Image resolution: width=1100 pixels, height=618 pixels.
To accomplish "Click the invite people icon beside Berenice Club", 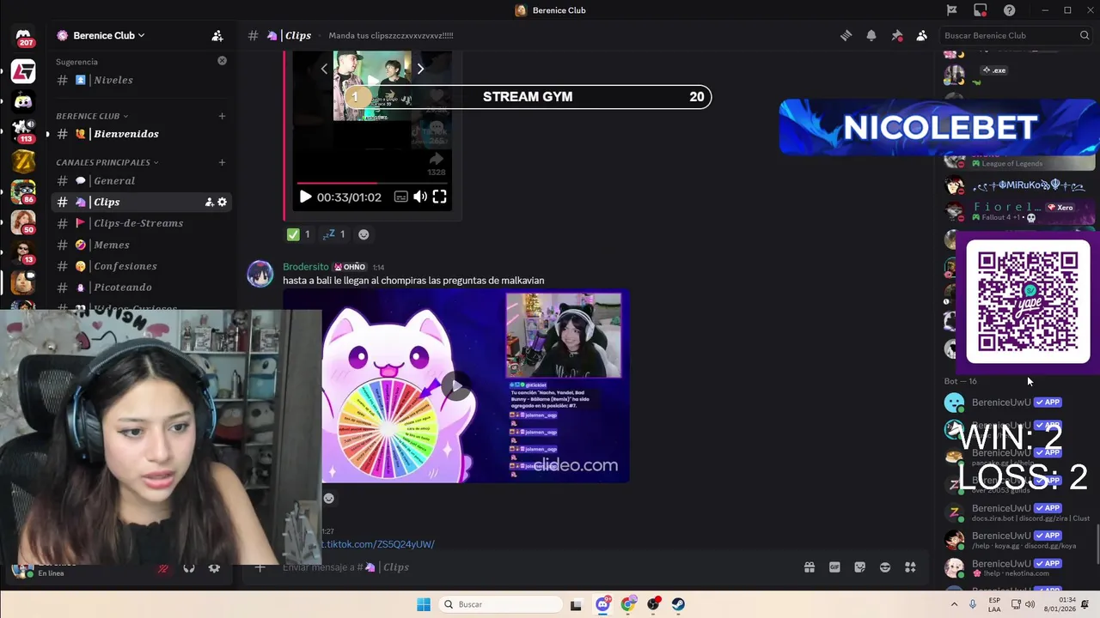I will tap(217, 35).
